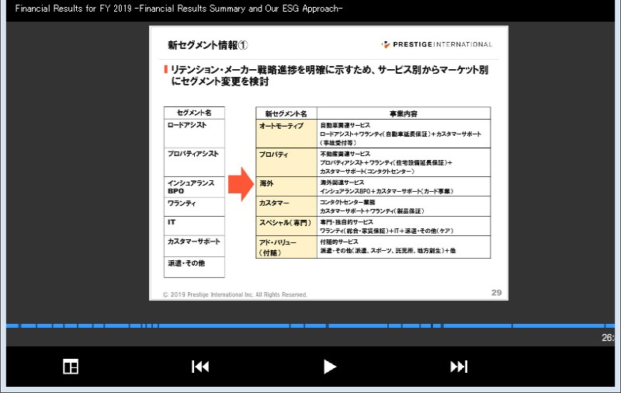Open the slide layout view icon
Viewport: 621px width, 393px height.
[71, 367]
